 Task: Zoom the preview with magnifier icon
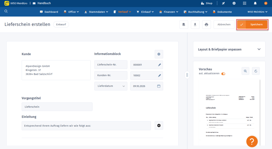coord(245,71)
